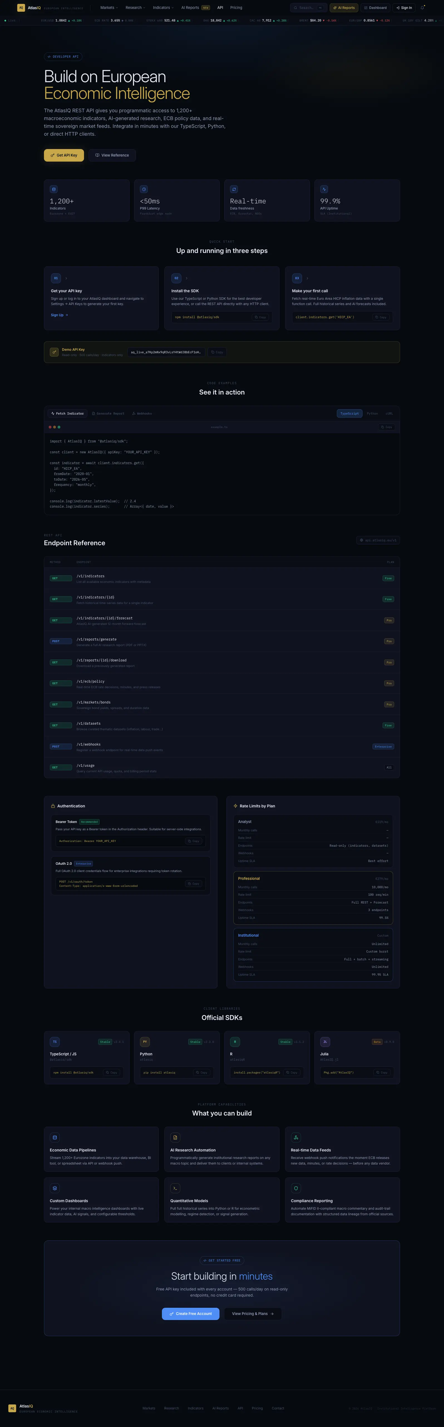Select TypeScript as code language
Screen dimensions: 444x1427
point(349,413)
